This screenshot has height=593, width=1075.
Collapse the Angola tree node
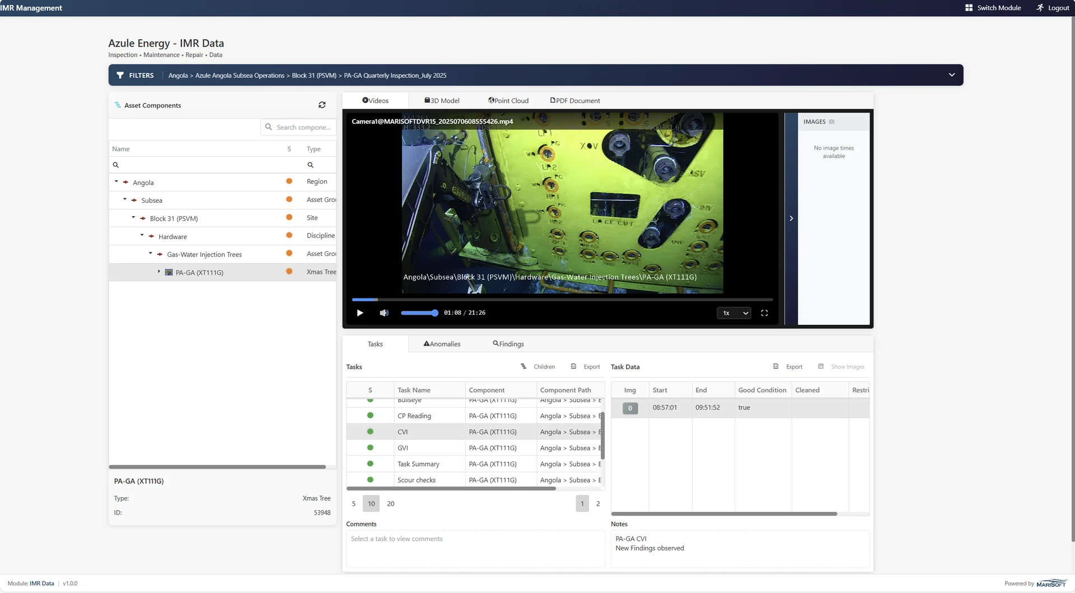point(116,181)
